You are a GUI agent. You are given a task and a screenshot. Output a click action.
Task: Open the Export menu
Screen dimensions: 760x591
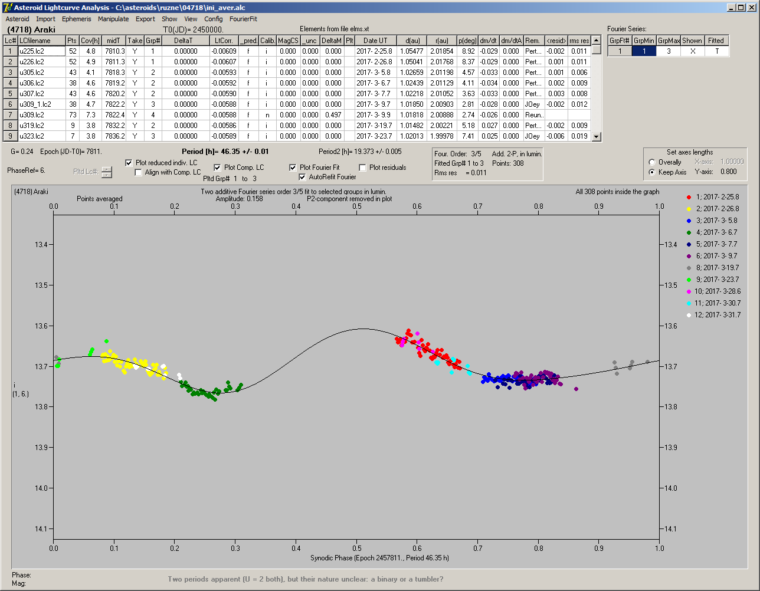145,19
